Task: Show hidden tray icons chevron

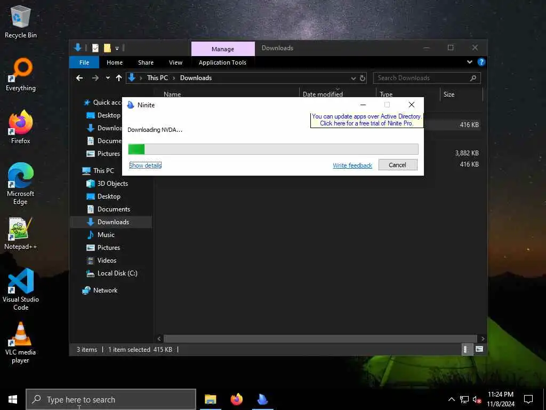Action: 451,399
